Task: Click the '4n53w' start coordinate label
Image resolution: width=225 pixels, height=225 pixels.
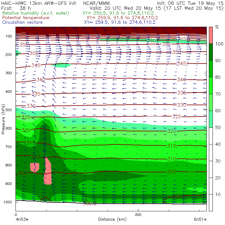Action: tap(22, 219)
